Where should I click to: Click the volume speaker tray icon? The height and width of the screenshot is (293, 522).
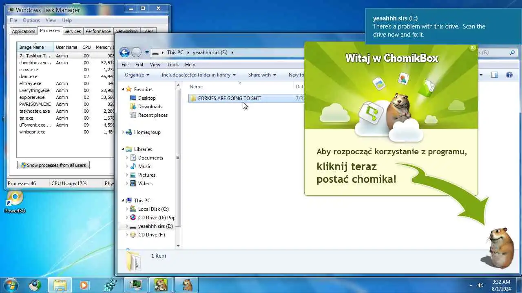[x=480, y=285]
